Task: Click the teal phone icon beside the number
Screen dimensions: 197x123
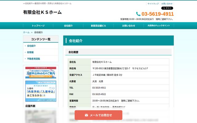Action: tap(138, 14)
